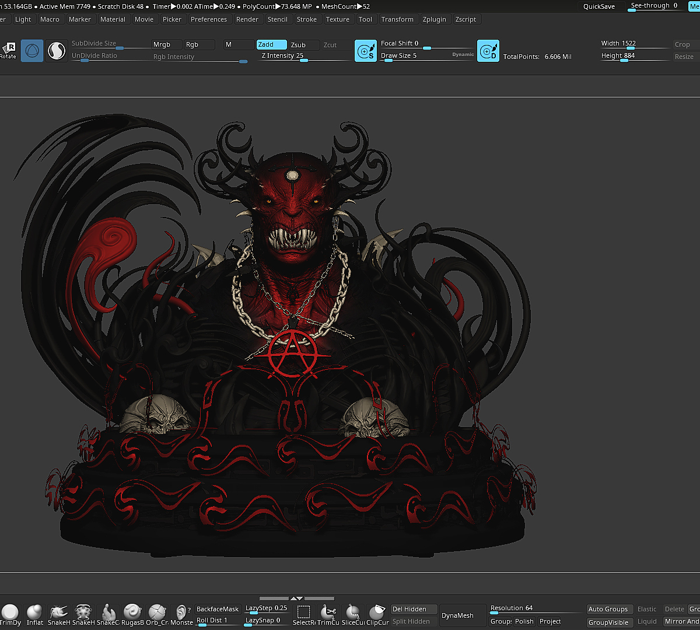Open the Light menu
The image size is (700, 630).
[x=23, y=19]
